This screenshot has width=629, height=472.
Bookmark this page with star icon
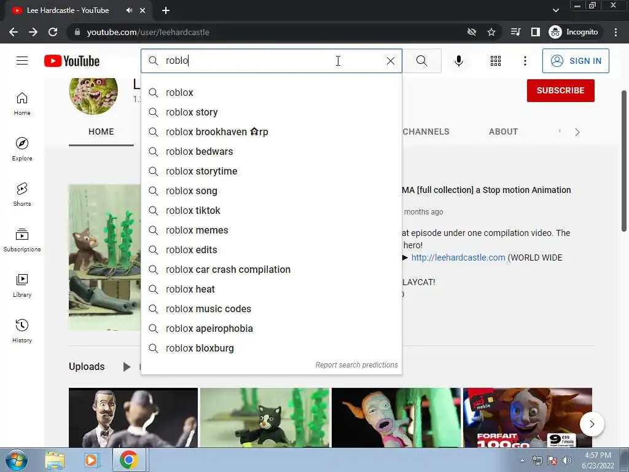[x=491, y=32]
